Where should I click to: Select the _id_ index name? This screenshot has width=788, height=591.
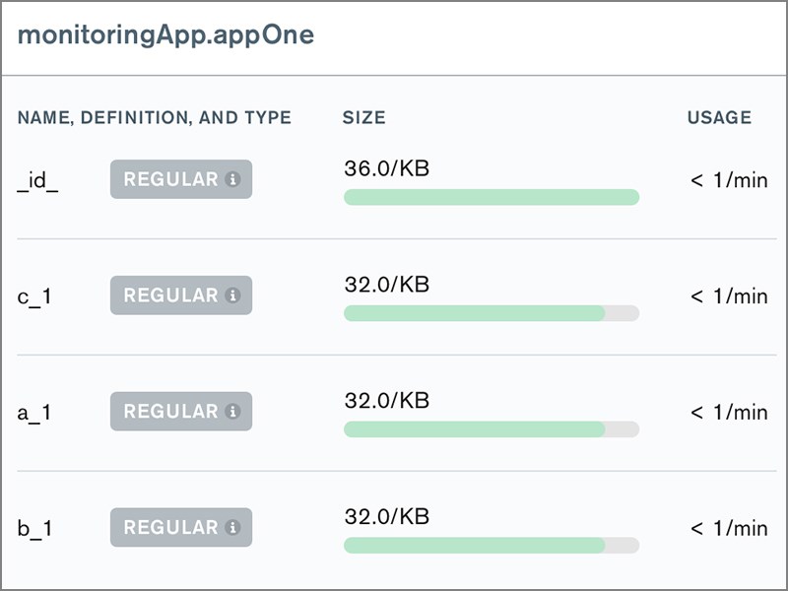(x=38, y=181)
